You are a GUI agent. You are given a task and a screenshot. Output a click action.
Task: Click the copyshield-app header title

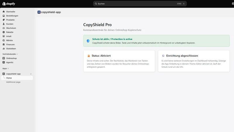(51, 12)
